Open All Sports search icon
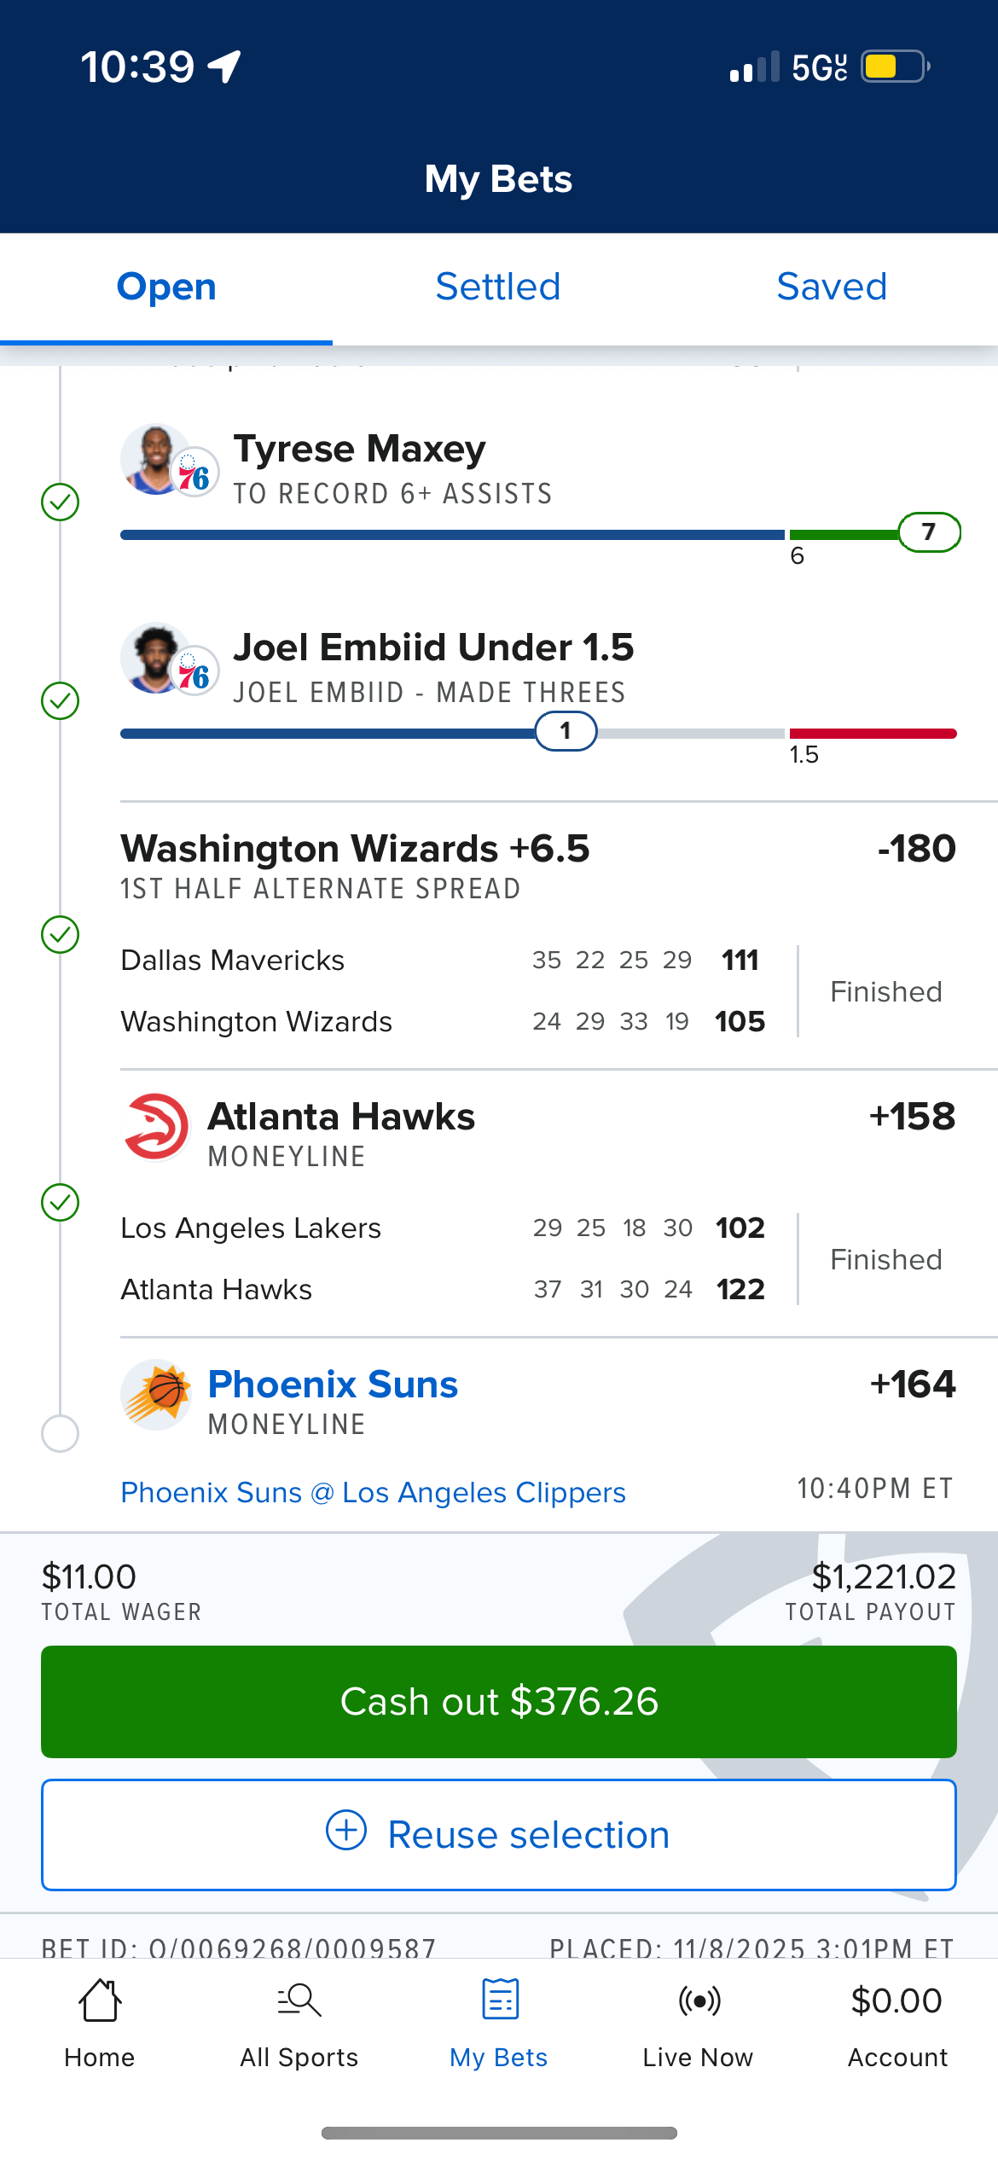Image resolution: width=998 pixels, height=2160 pixels. coord(299,2001)
